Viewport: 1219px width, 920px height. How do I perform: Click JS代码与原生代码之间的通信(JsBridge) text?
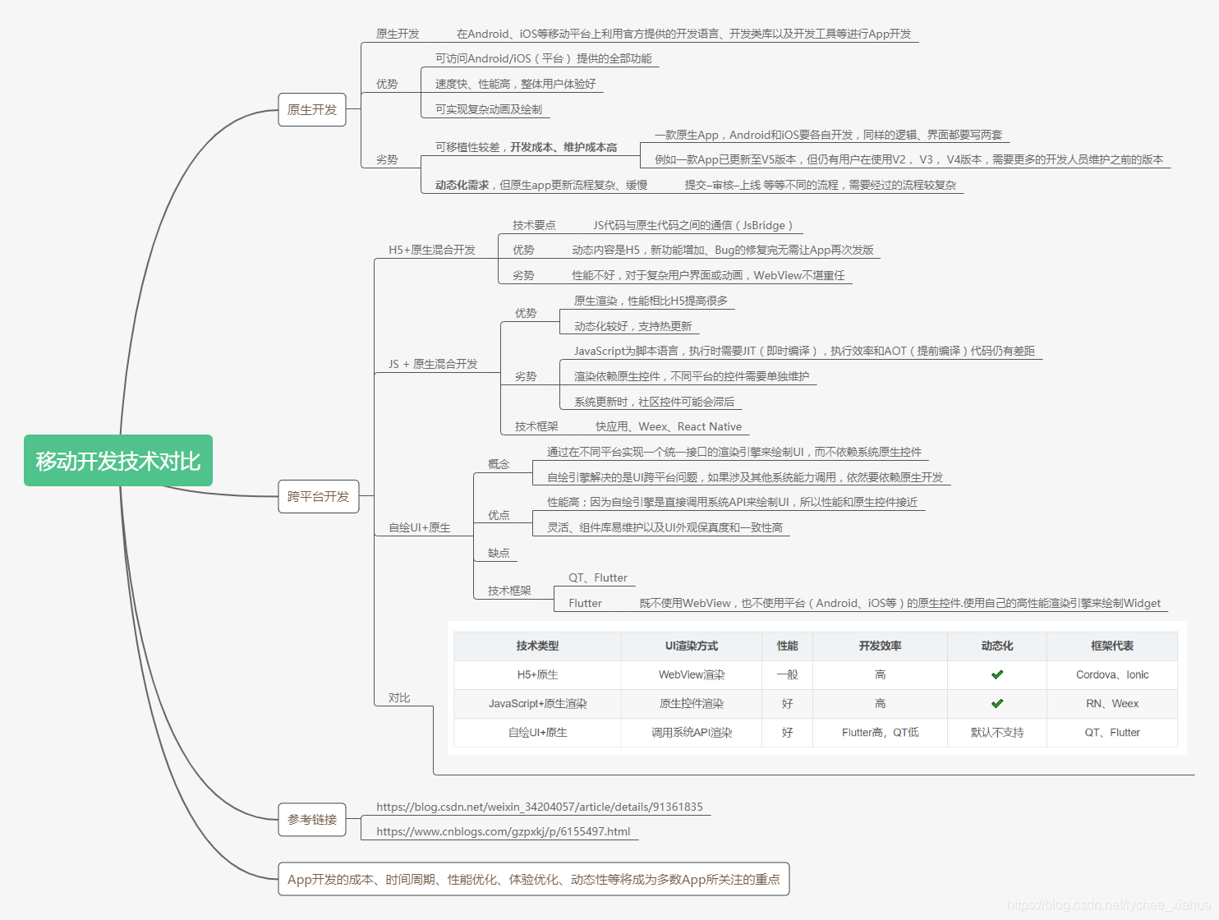[693, 225]
